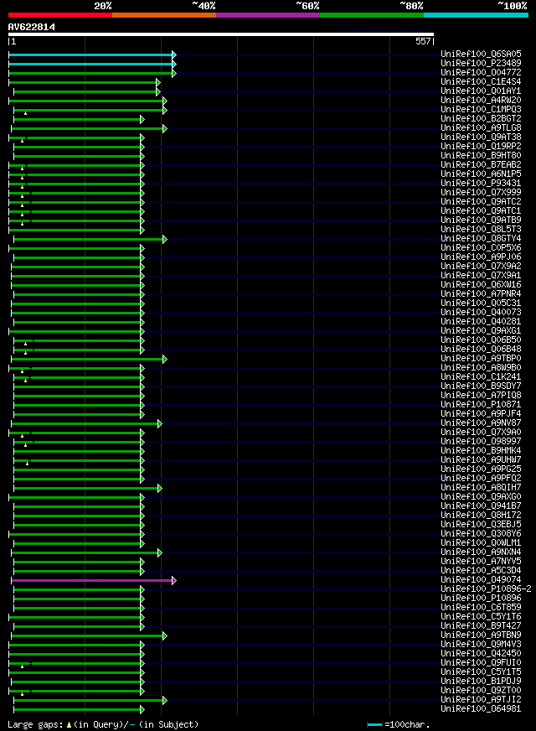
Task: Click the yellow gap marker on the UniRef100_A8W9B0 row
Action: point(23,371)
